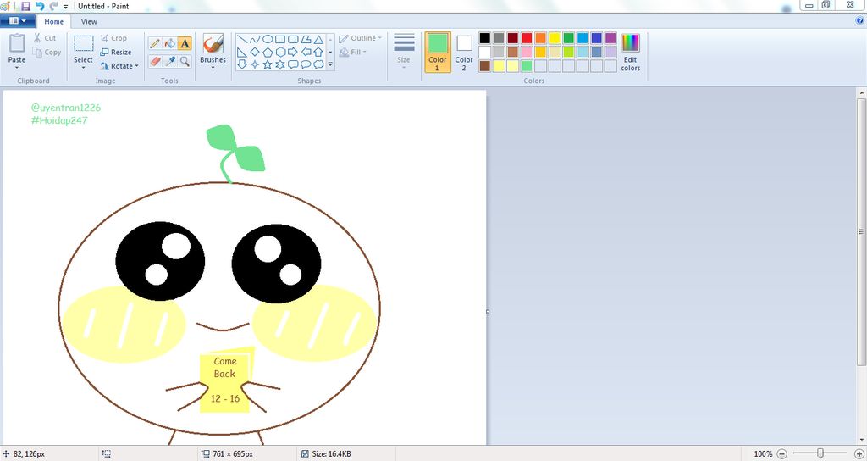Open the line Size dropdown
867x461 pixels.
pyautogui.click(x=404, y=52)
